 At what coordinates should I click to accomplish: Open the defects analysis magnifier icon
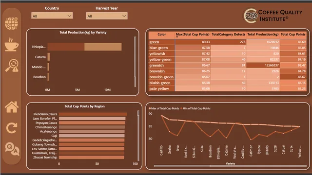coord(12,66)
